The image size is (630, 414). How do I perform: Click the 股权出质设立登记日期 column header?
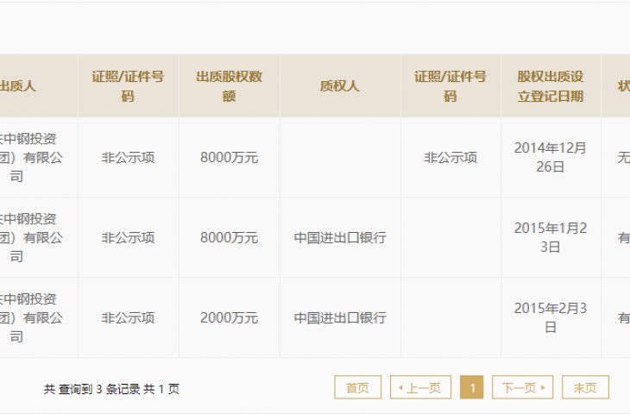point(551,86)
